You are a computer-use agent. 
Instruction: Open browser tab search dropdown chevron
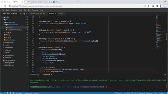tap(154, 2)
